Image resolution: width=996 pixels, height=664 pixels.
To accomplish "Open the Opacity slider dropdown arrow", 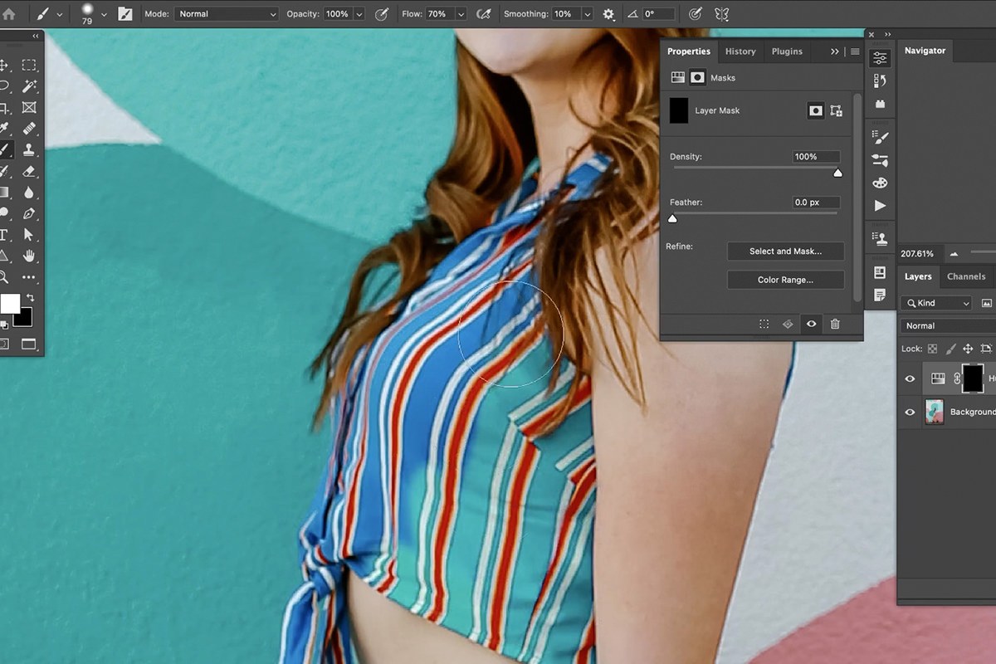I will (359, 14).
